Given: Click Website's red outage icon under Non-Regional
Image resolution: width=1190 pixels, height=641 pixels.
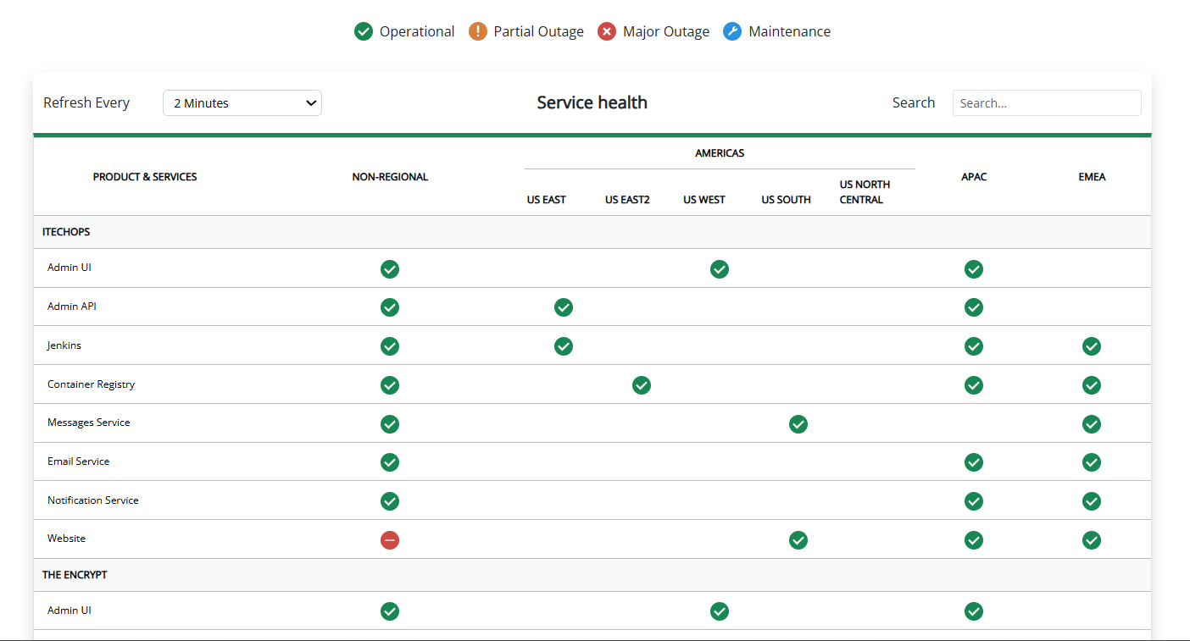Looking at the screenshot, I should pos(389,539).
